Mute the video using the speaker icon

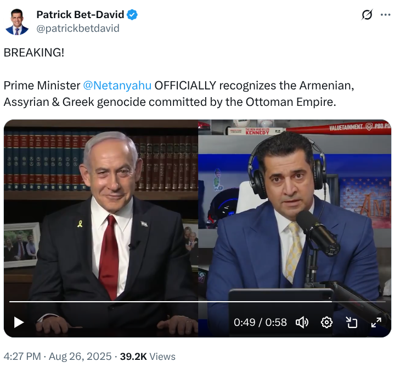(x=302, y=323)
